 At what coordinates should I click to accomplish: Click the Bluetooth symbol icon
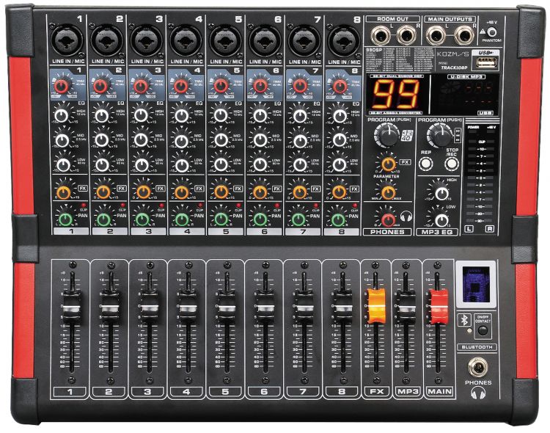click(x=464, y=319)
